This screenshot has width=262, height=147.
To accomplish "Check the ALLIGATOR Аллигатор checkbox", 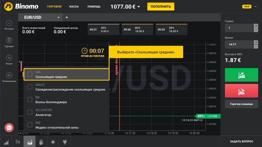I will (x=30, y=112).
